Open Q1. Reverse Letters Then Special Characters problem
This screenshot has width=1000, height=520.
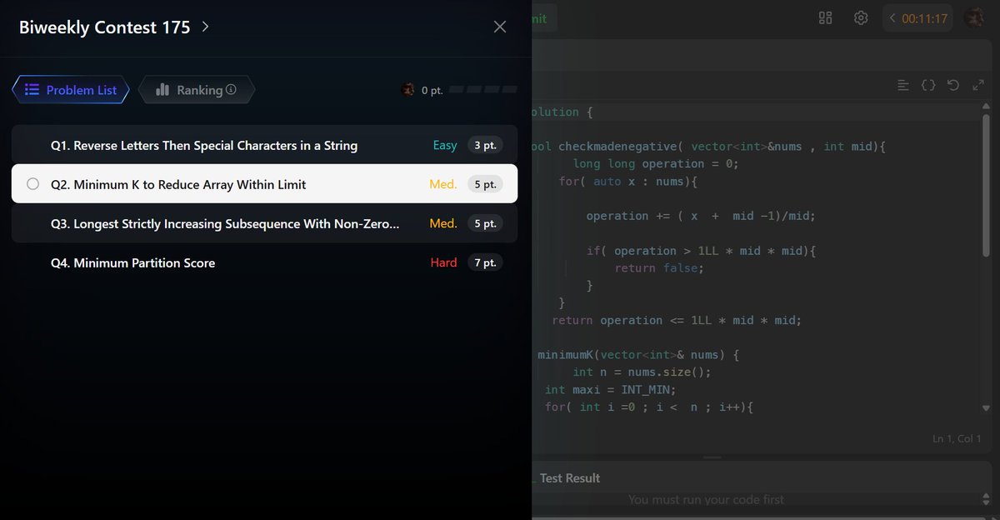tap(264, 145)
